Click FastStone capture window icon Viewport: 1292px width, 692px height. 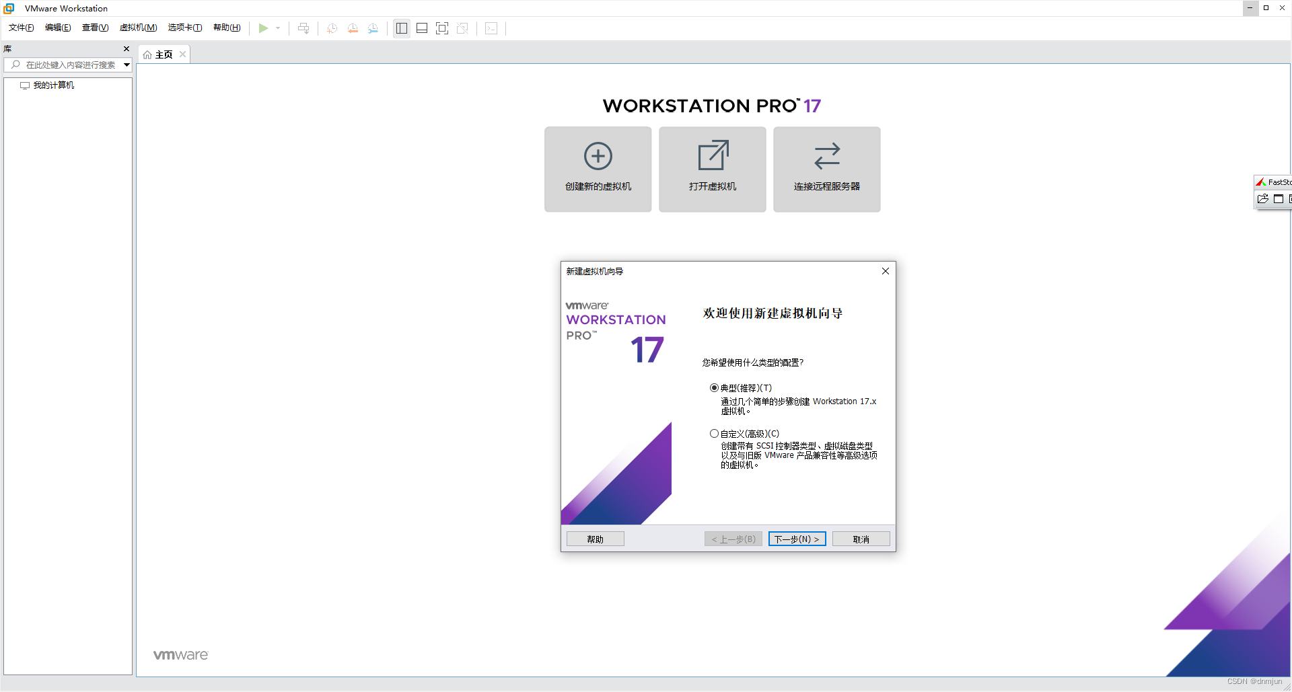pos(1279,199)
